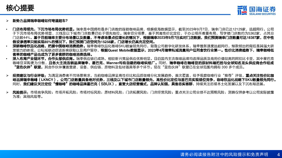Click the page number 4 in footer
Viewport: 282px width, 158px height.
click(279, 154)
